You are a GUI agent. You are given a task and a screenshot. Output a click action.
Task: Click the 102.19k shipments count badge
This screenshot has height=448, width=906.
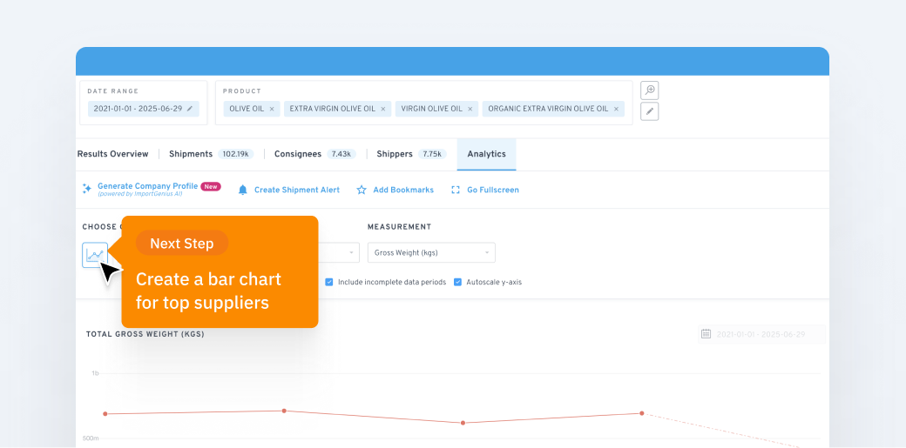pyautogui.click(x=236, y=154)
